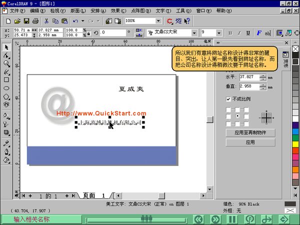Viewport: 300px width, 225px height.
Task: Pause the tutorial playback
Action: pos(232,219)
